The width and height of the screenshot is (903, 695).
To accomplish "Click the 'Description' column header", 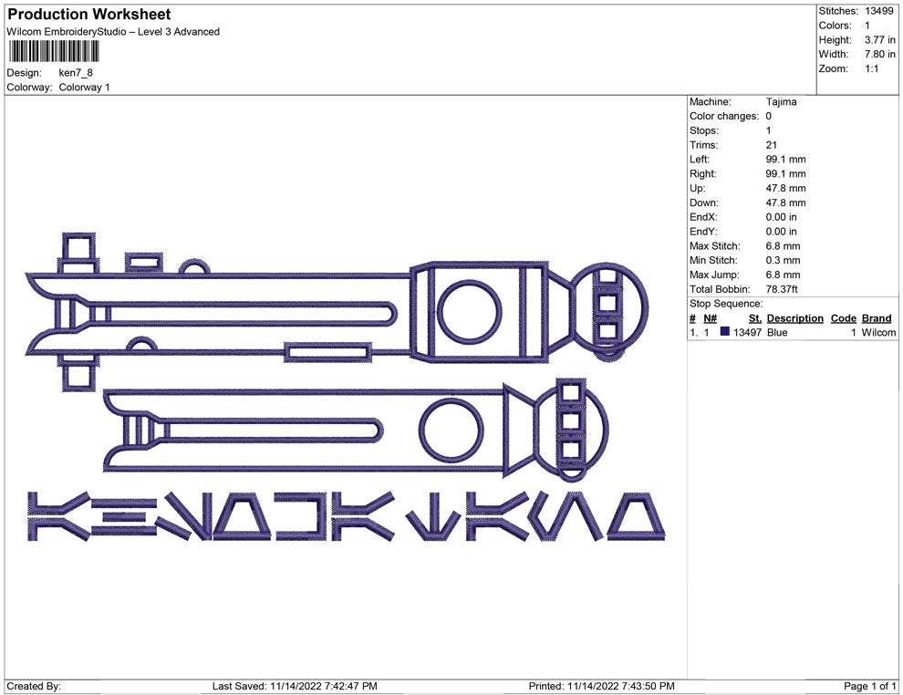I will click(795, 318).
